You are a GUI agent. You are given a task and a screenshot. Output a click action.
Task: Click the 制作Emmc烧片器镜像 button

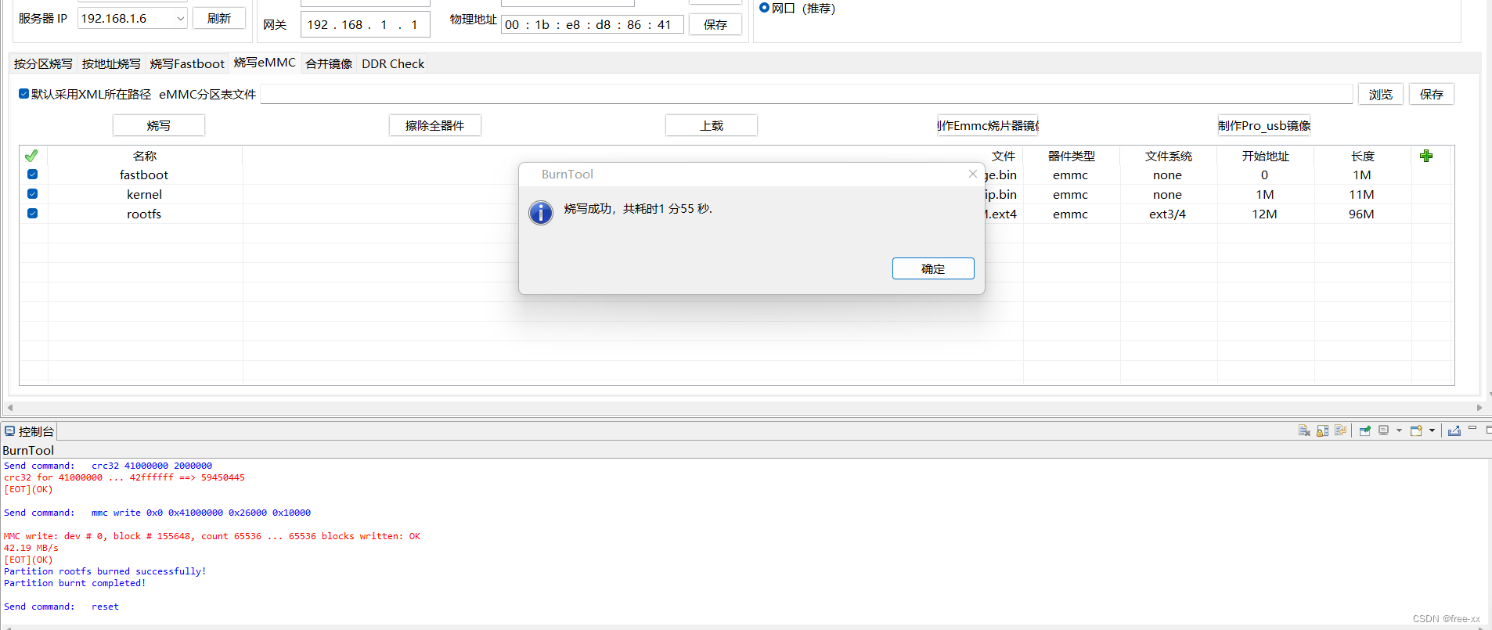(x=988, y=125)
